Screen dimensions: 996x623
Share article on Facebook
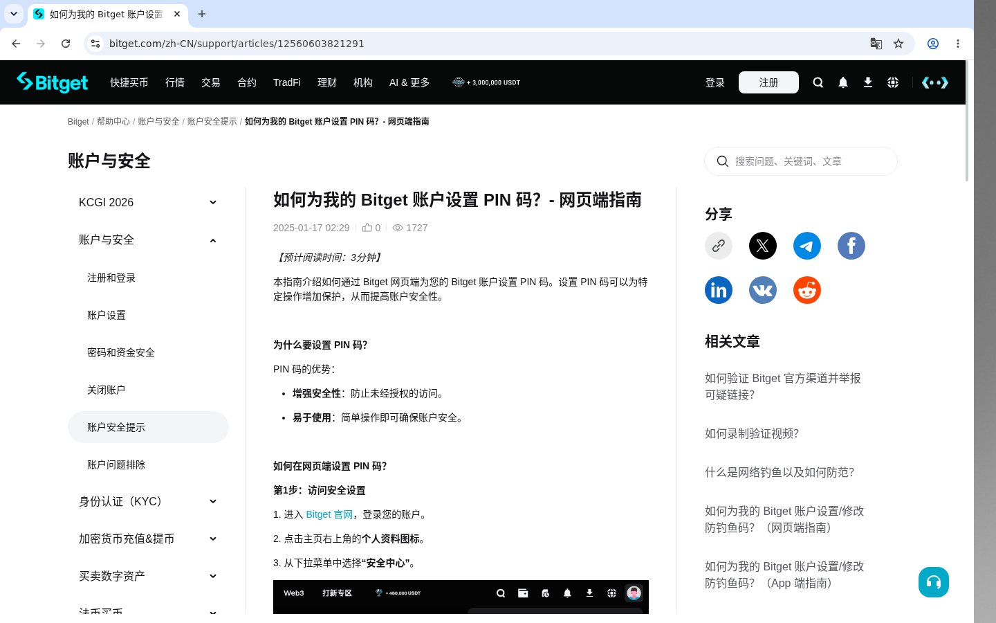[x=851, y=246]
